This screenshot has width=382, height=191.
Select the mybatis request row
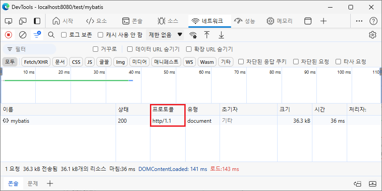[191, 120]
